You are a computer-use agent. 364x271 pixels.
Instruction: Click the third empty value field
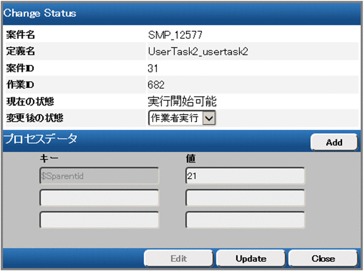click(x=245, y=219)
